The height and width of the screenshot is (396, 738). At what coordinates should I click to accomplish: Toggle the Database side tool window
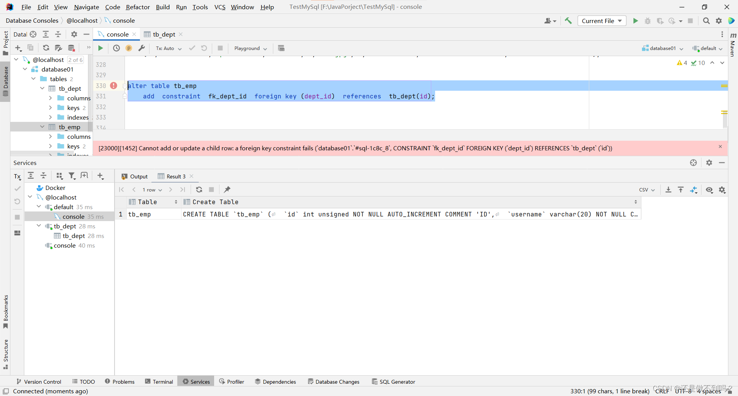coord(5,82)
